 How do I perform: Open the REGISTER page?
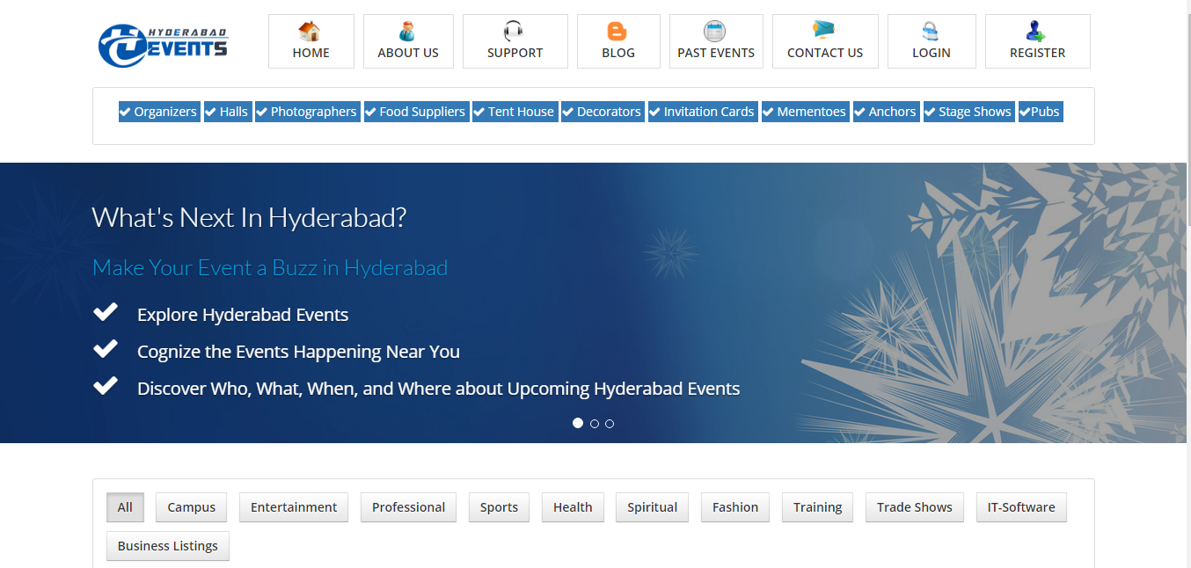tap(1038, 41)
